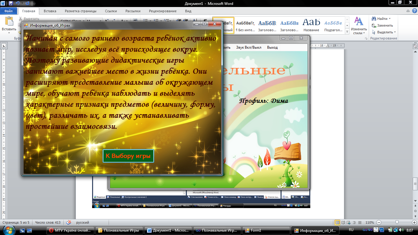The width and height of the screenshot is (418, 235).
Task: Click the Профиль: Дима label
Action: (263, 100)
